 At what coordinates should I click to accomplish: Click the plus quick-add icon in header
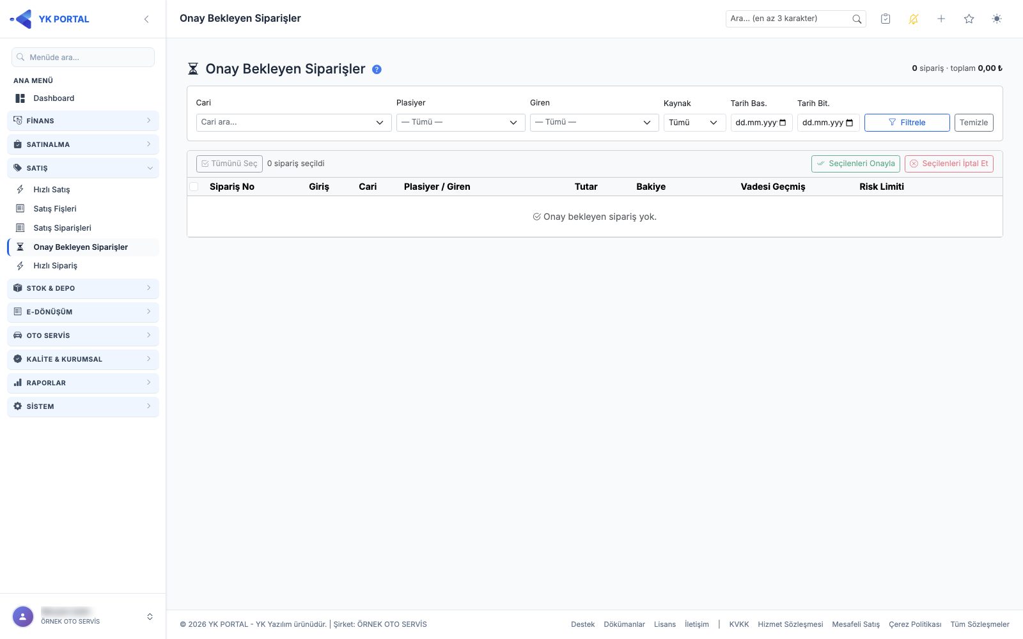(x=941, y=19)
